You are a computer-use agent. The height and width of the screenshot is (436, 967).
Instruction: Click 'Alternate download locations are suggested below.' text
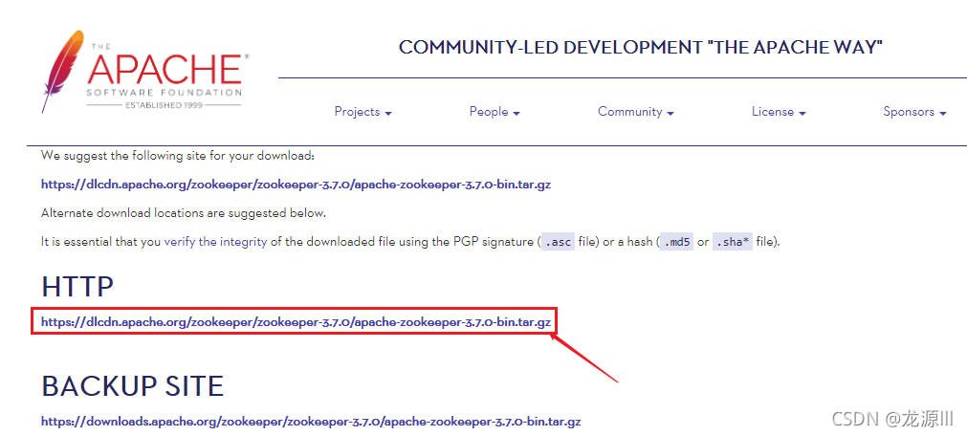pyautogui.click(x=183, y=213)
